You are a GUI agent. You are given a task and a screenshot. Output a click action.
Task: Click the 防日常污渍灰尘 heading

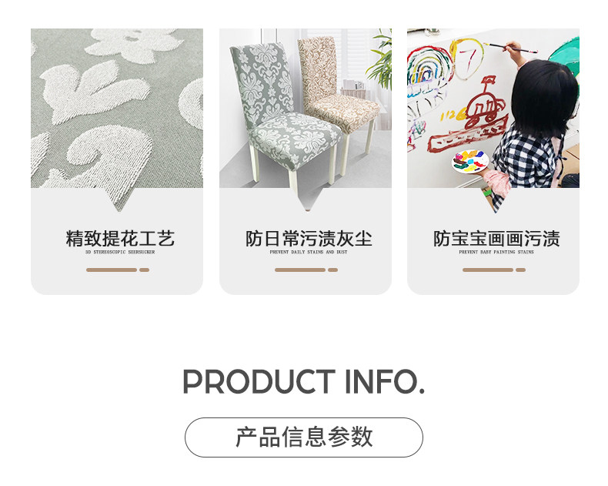[309, 239]
